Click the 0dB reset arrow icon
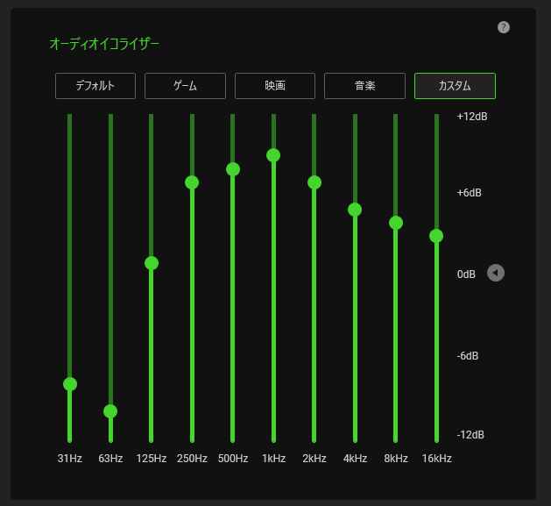Image resolution: width=551 pixels, height=506 pixels. [496, 273]
